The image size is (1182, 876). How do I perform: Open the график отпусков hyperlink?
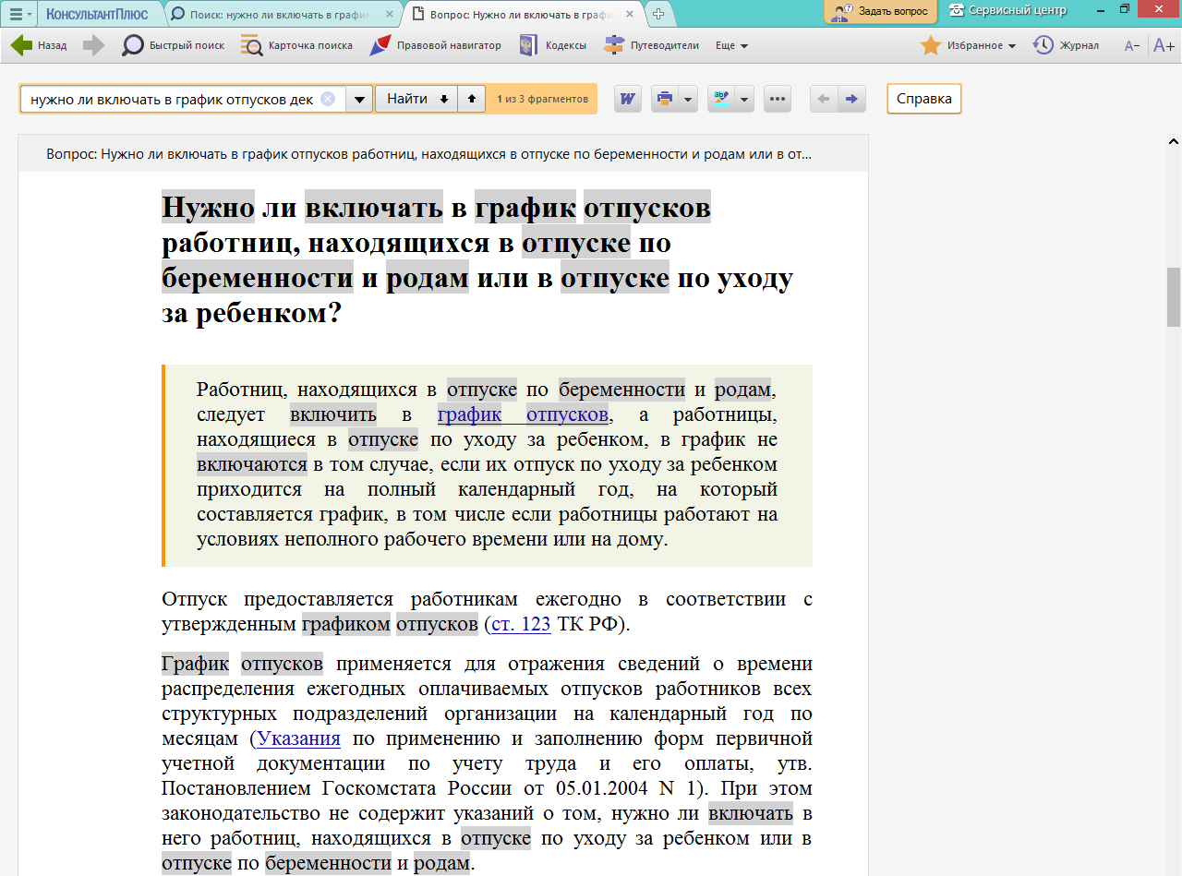(523, 414)
